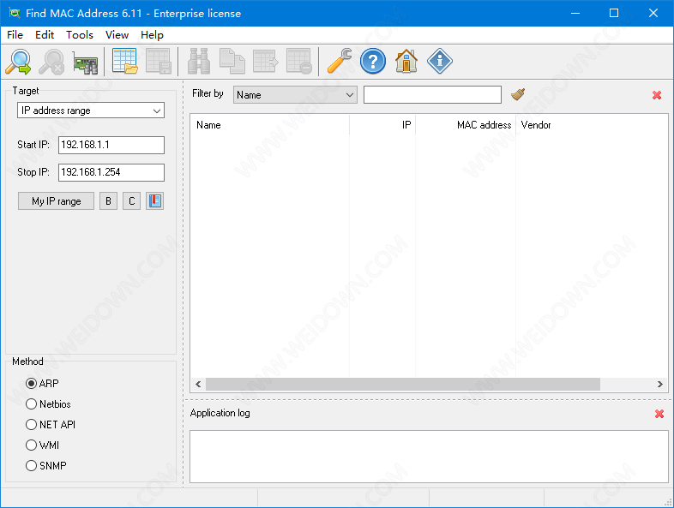Select the NET API method
Screen dimensions: 674x508
click(x=51, y=425)
